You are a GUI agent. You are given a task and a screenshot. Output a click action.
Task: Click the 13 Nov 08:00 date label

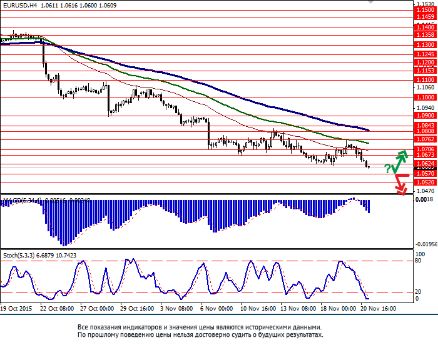[298, 309]
